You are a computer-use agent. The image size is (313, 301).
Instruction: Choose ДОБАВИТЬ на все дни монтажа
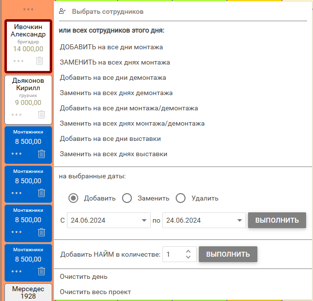111,47
